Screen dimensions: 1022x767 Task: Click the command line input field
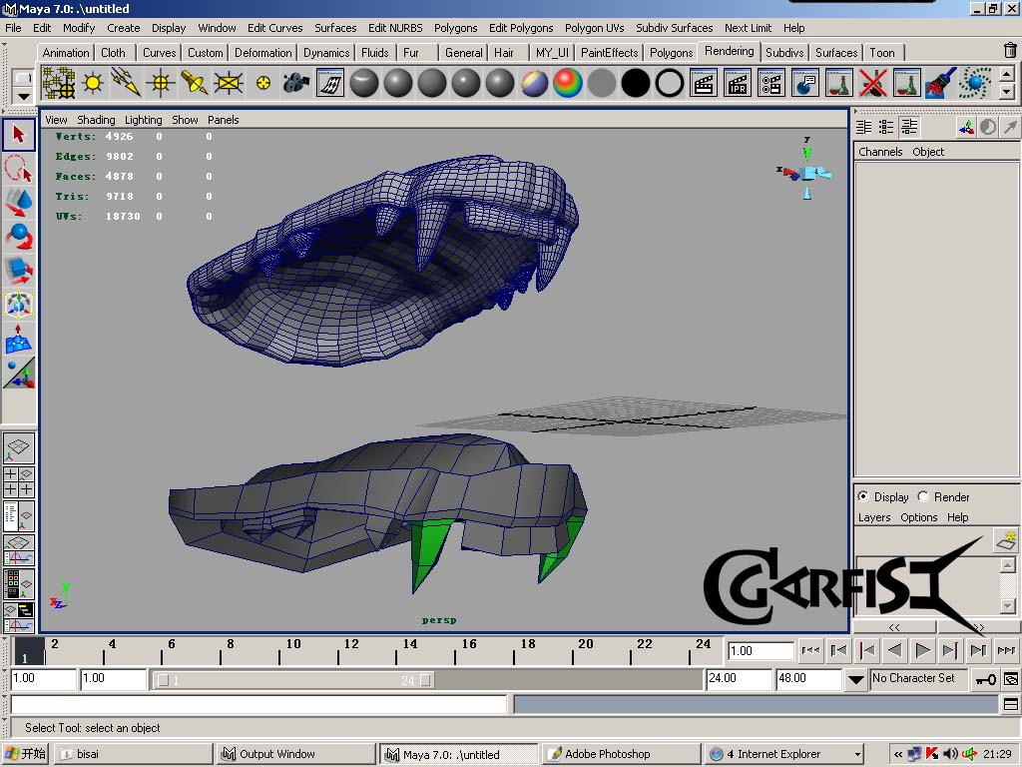258,704
